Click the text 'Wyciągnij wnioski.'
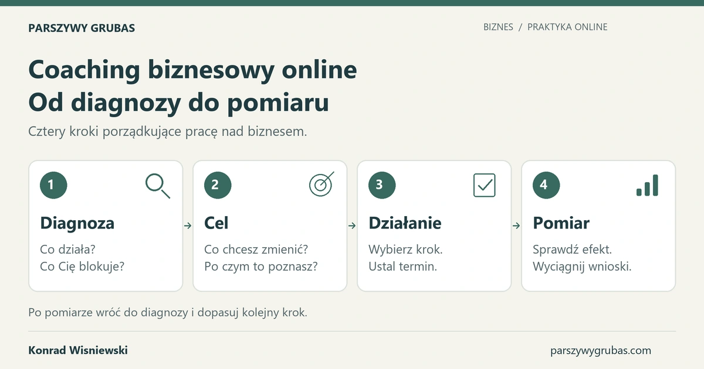Screen dimensions: 704x369 coord(582,267)
